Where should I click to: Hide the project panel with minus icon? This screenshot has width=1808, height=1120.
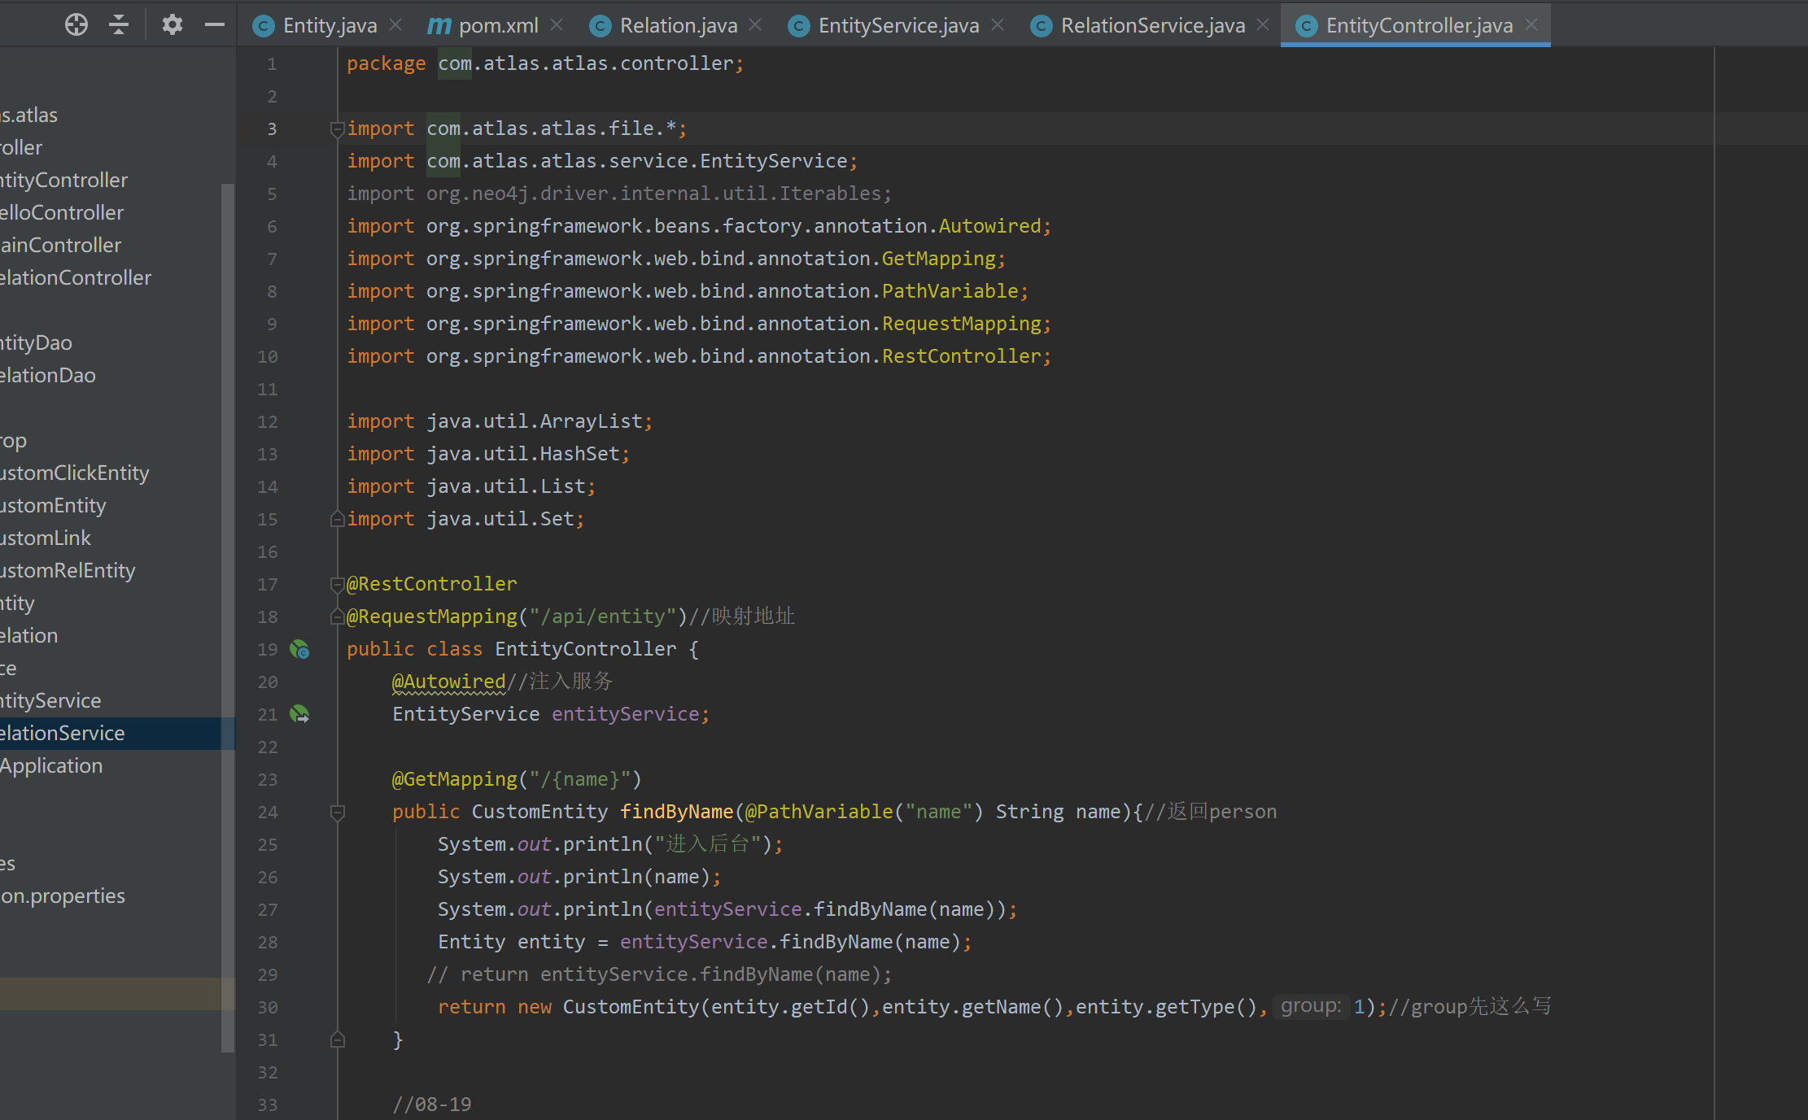click(214, 25)
